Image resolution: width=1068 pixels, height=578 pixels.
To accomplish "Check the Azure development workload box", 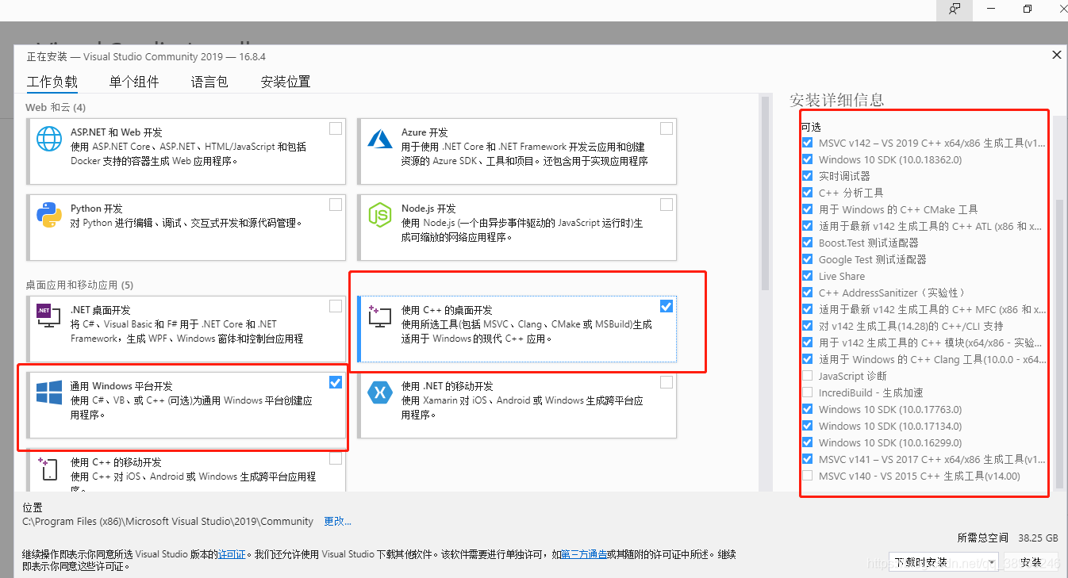I will point(667,128).
